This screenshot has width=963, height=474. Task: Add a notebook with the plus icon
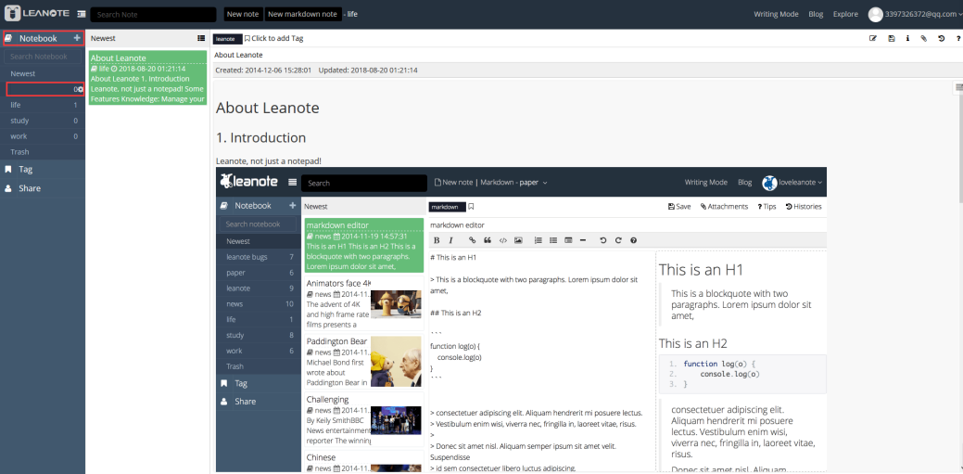point(77,38)
